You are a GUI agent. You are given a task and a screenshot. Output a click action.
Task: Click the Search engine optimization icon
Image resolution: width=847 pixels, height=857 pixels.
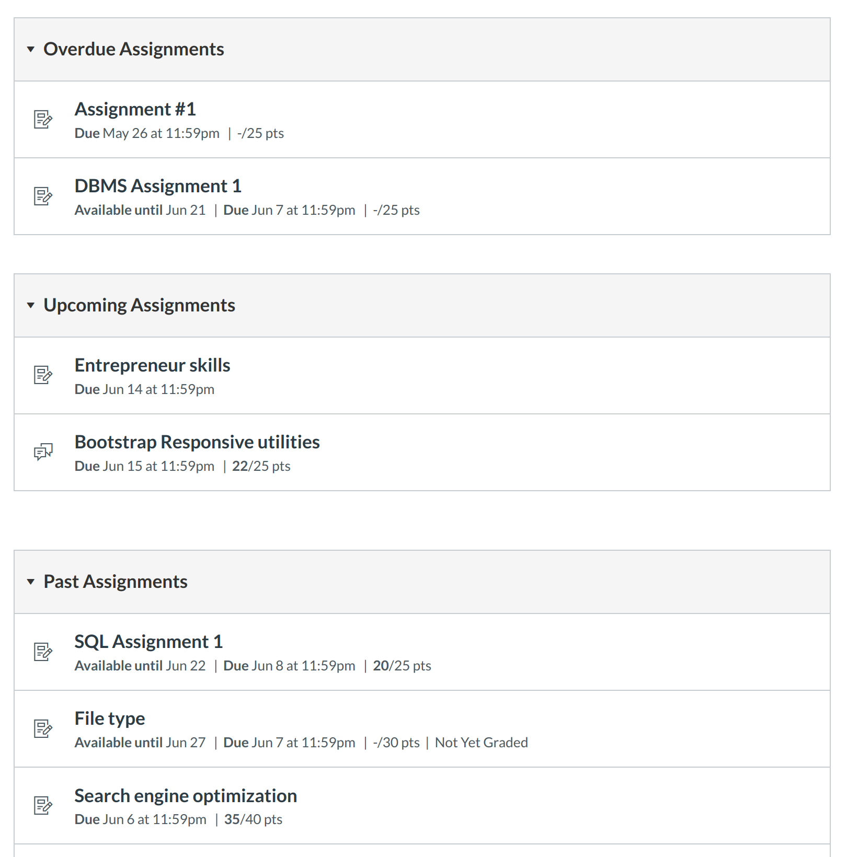point(43,805)
